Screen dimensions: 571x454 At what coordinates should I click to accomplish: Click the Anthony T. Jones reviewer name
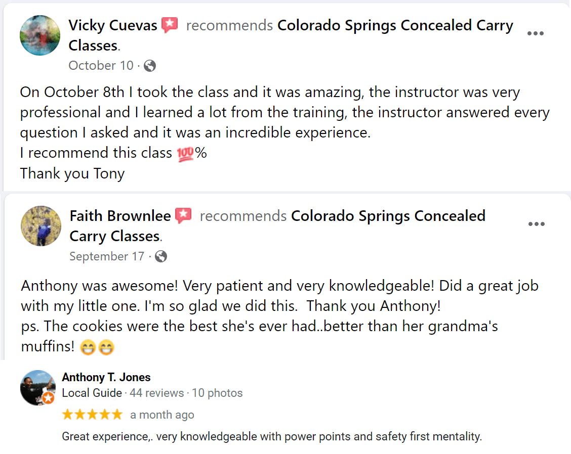(106, 377)
